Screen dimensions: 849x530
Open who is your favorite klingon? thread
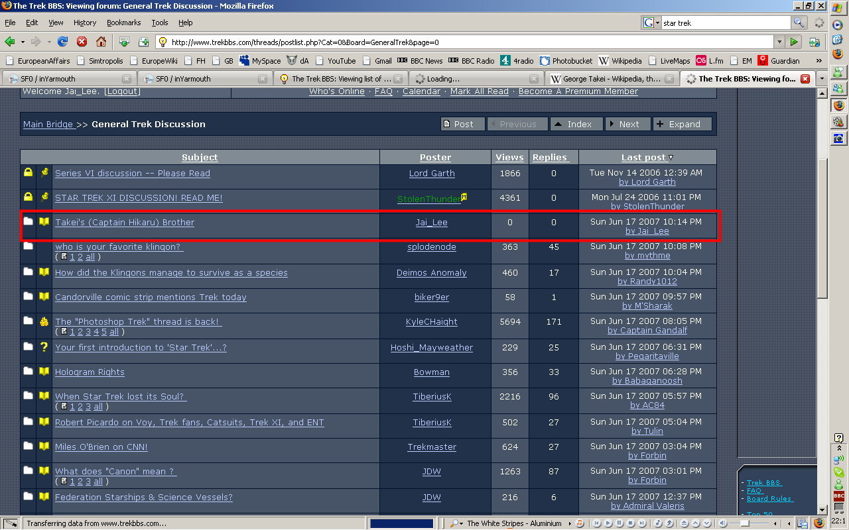(119, 247)
